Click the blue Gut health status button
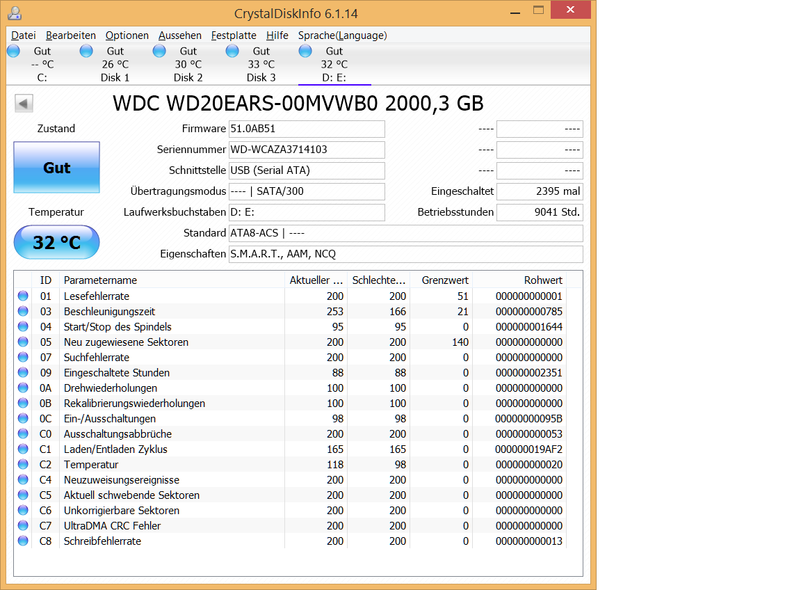The image size is (801, 590). click(x=57, y=168)
